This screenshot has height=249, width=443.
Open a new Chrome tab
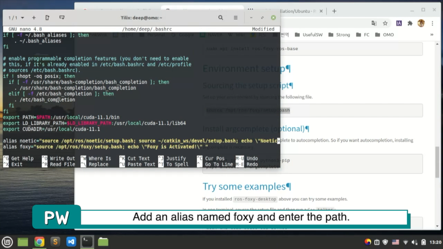(334, 11)
